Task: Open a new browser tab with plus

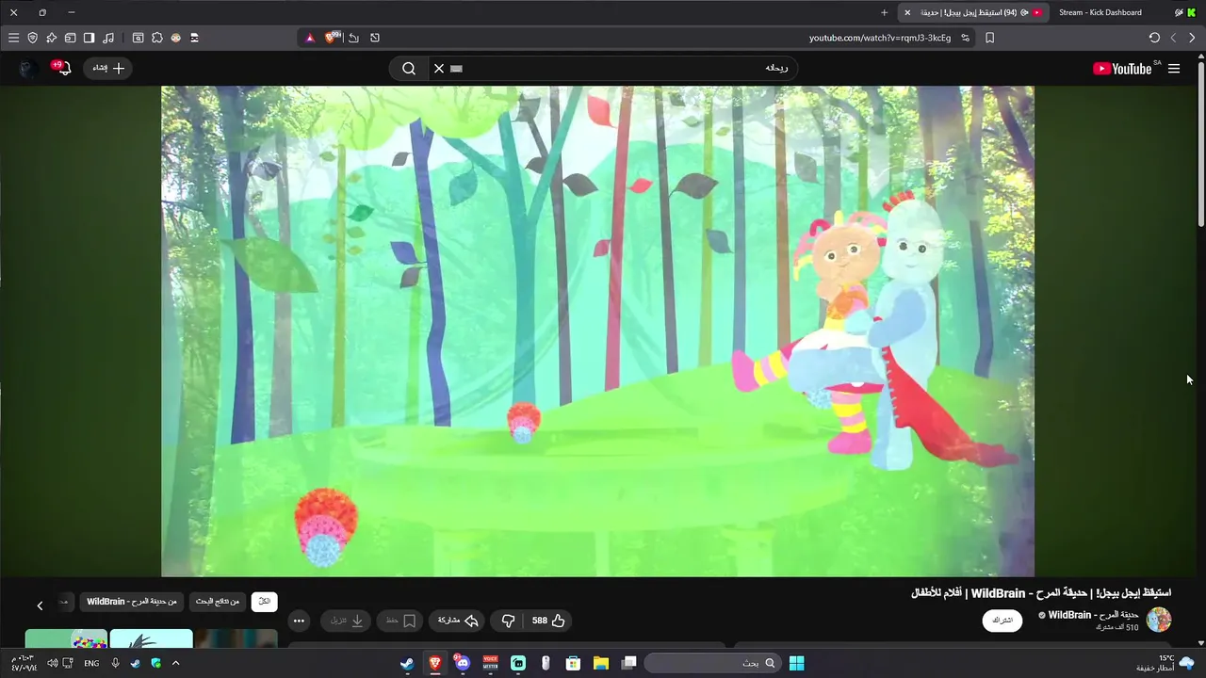Action: point(884,12)
